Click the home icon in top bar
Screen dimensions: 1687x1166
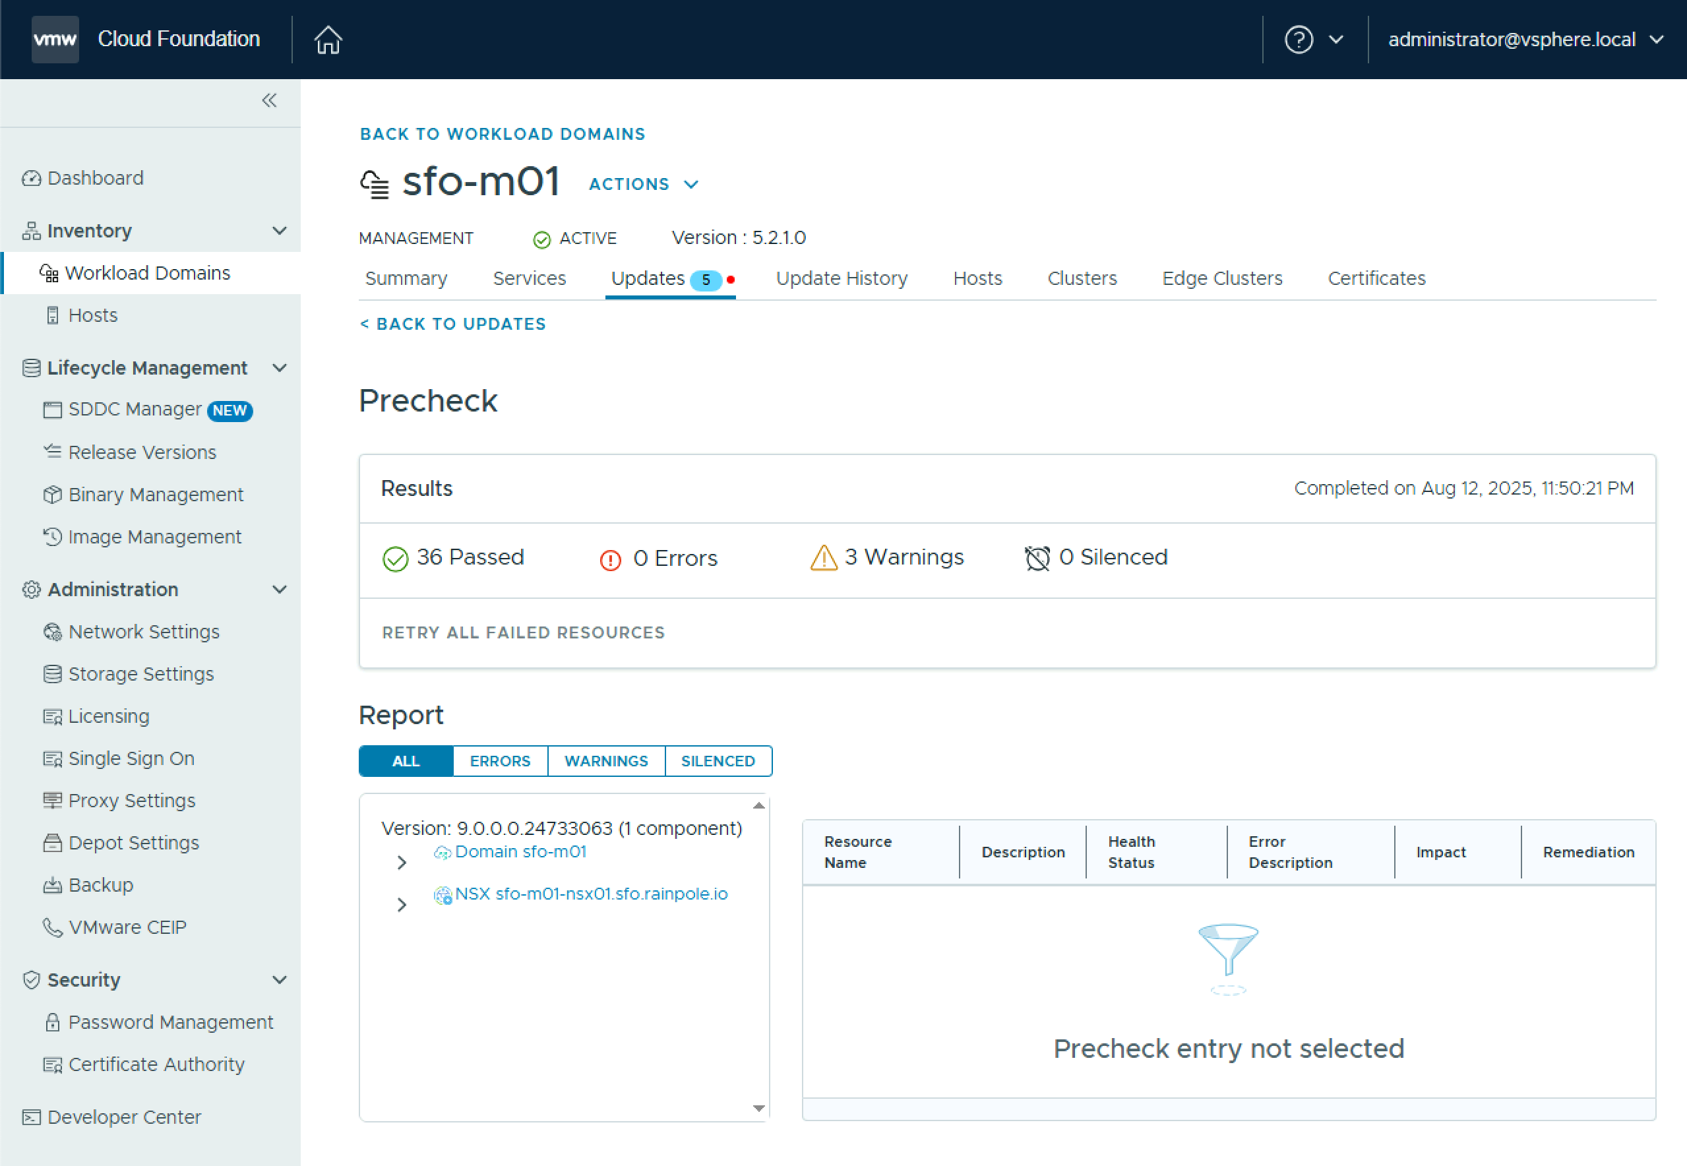coord(328,40)
